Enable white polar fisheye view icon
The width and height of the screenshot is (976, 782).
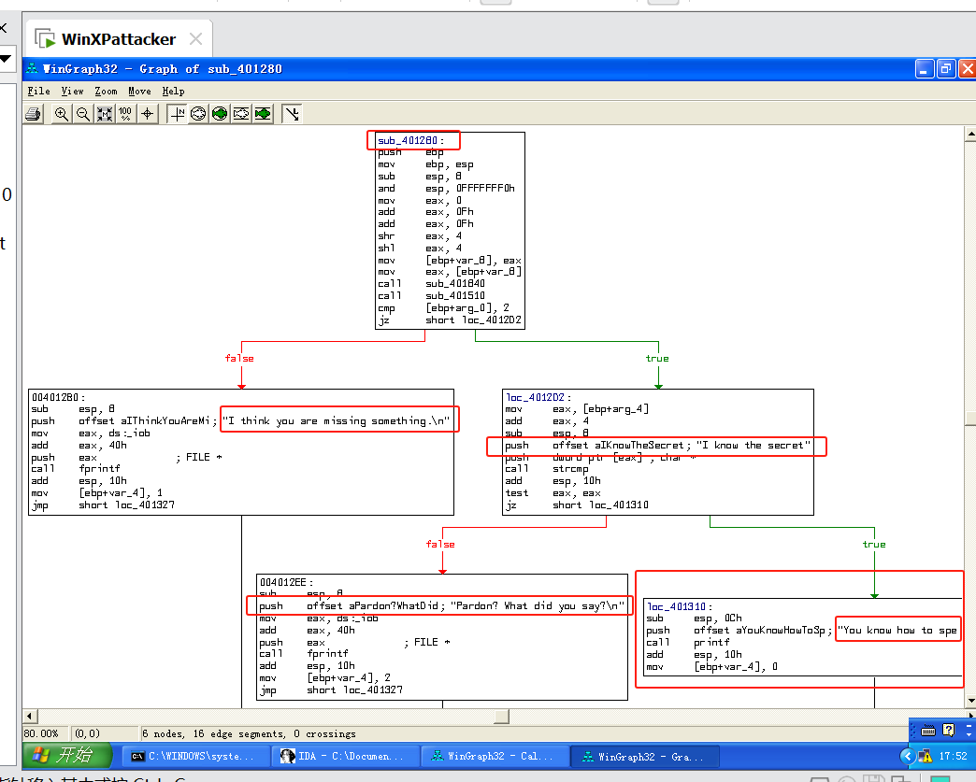(x=198, y=114)
